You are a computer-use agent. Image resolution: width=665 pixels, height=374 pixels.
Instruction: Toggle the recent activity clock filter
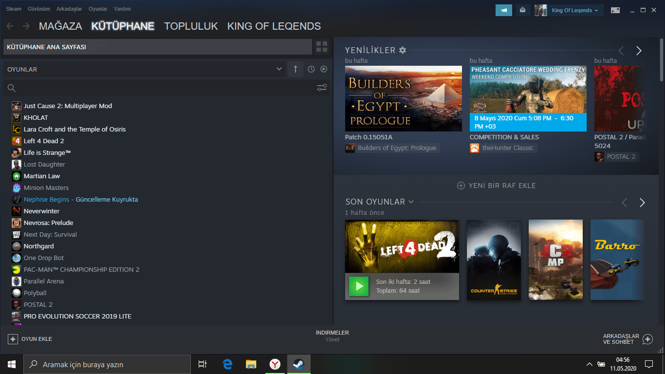[x=311, y=69]
